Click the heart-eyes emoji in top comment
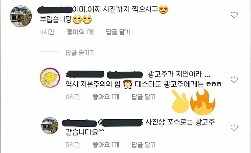 pos(163,9)
